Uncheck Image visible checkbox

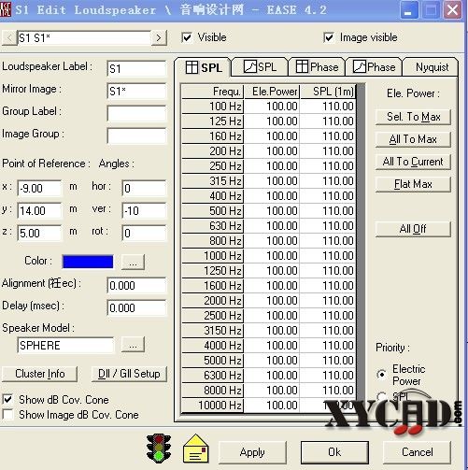tap(329, 37)
